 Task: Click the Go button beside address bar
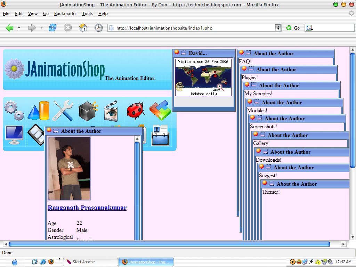click(x=293, y=28)
